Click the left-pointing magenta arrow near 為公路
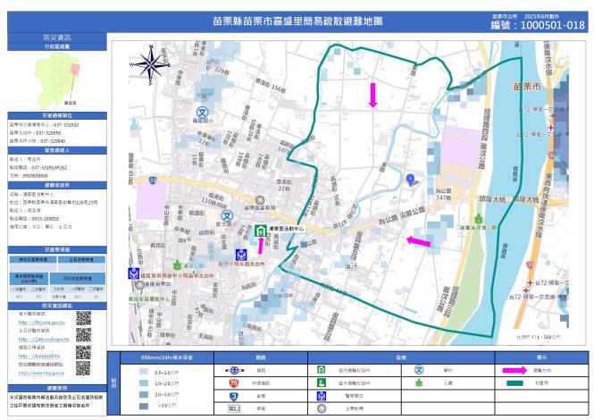 point(418,241)
